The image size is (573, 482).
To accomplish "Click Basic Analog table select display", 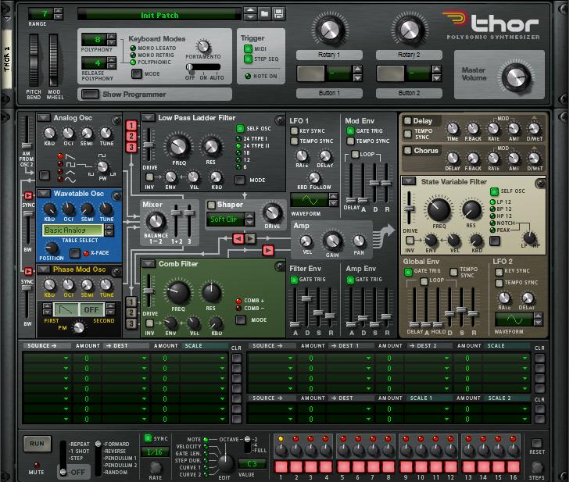I will pos(73,230).
